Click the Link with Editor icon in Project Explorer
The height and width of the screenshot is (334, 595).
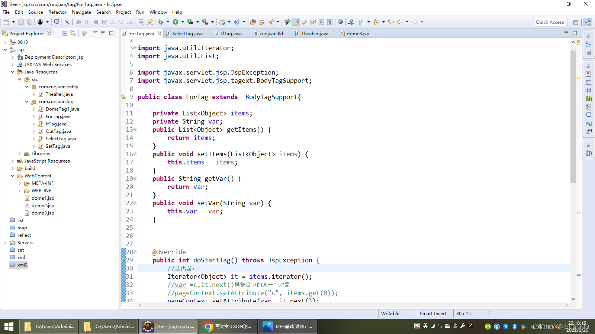[x=73, y=33]
